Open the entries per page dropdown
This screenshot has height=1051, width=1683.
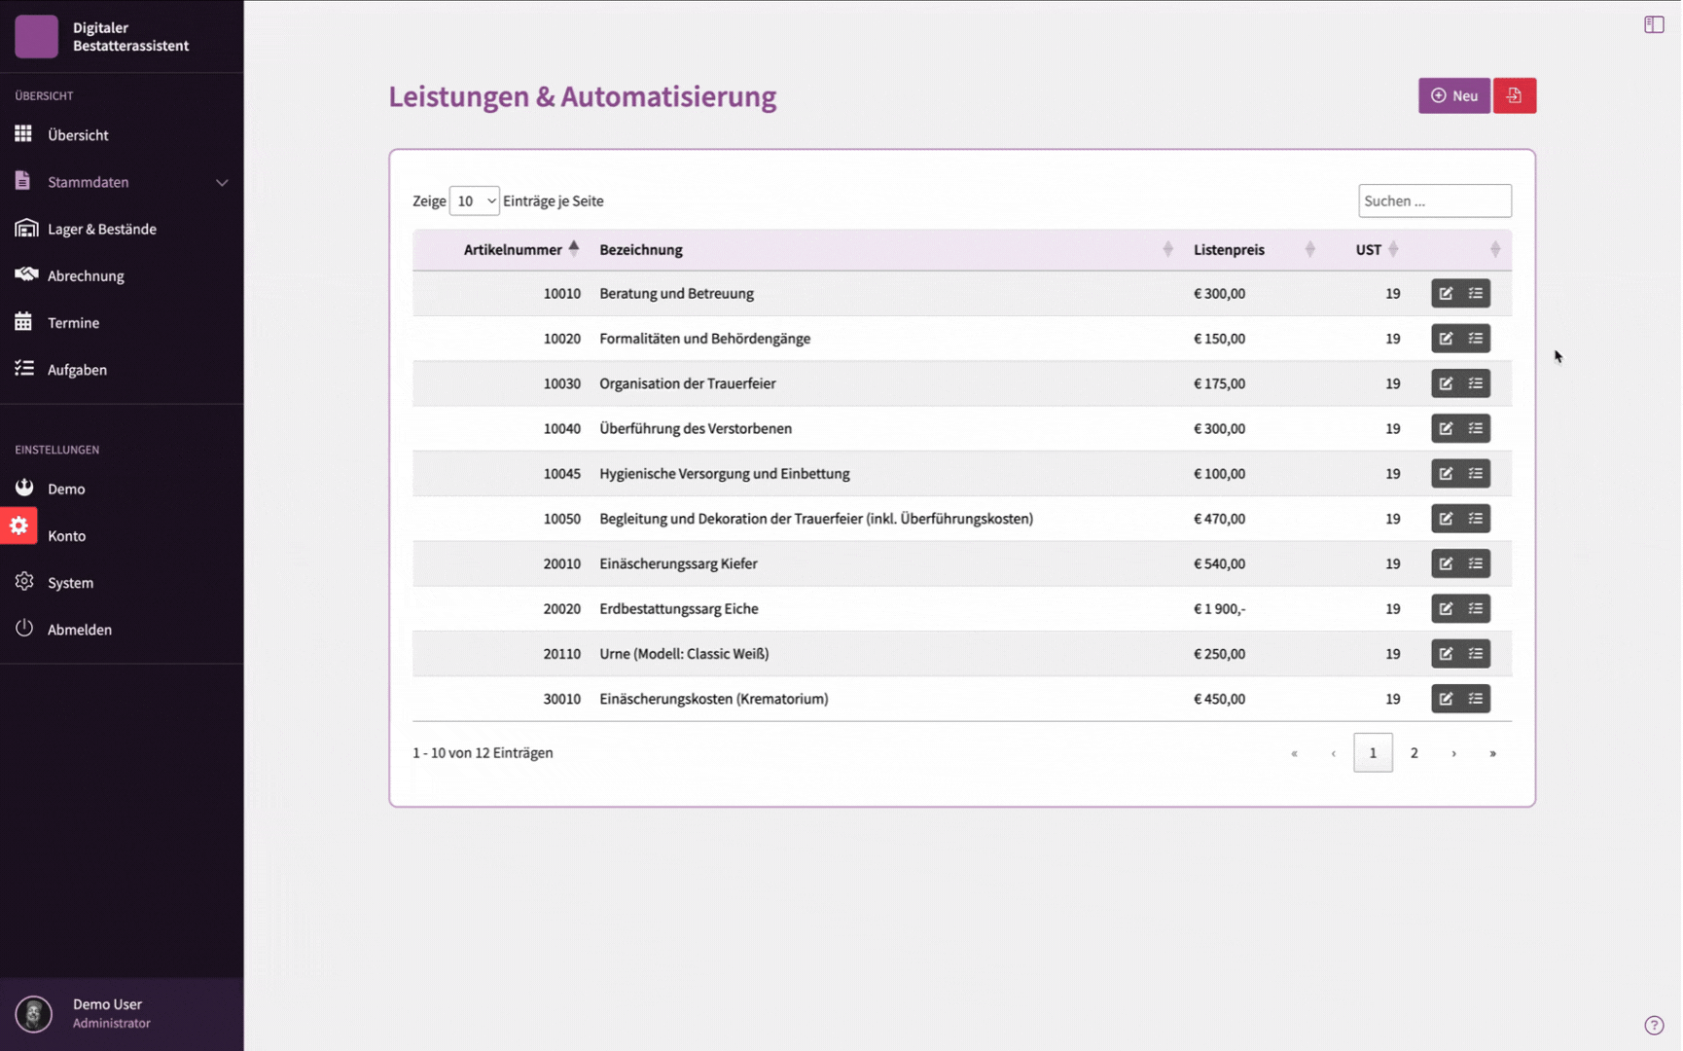pos(474,200)
